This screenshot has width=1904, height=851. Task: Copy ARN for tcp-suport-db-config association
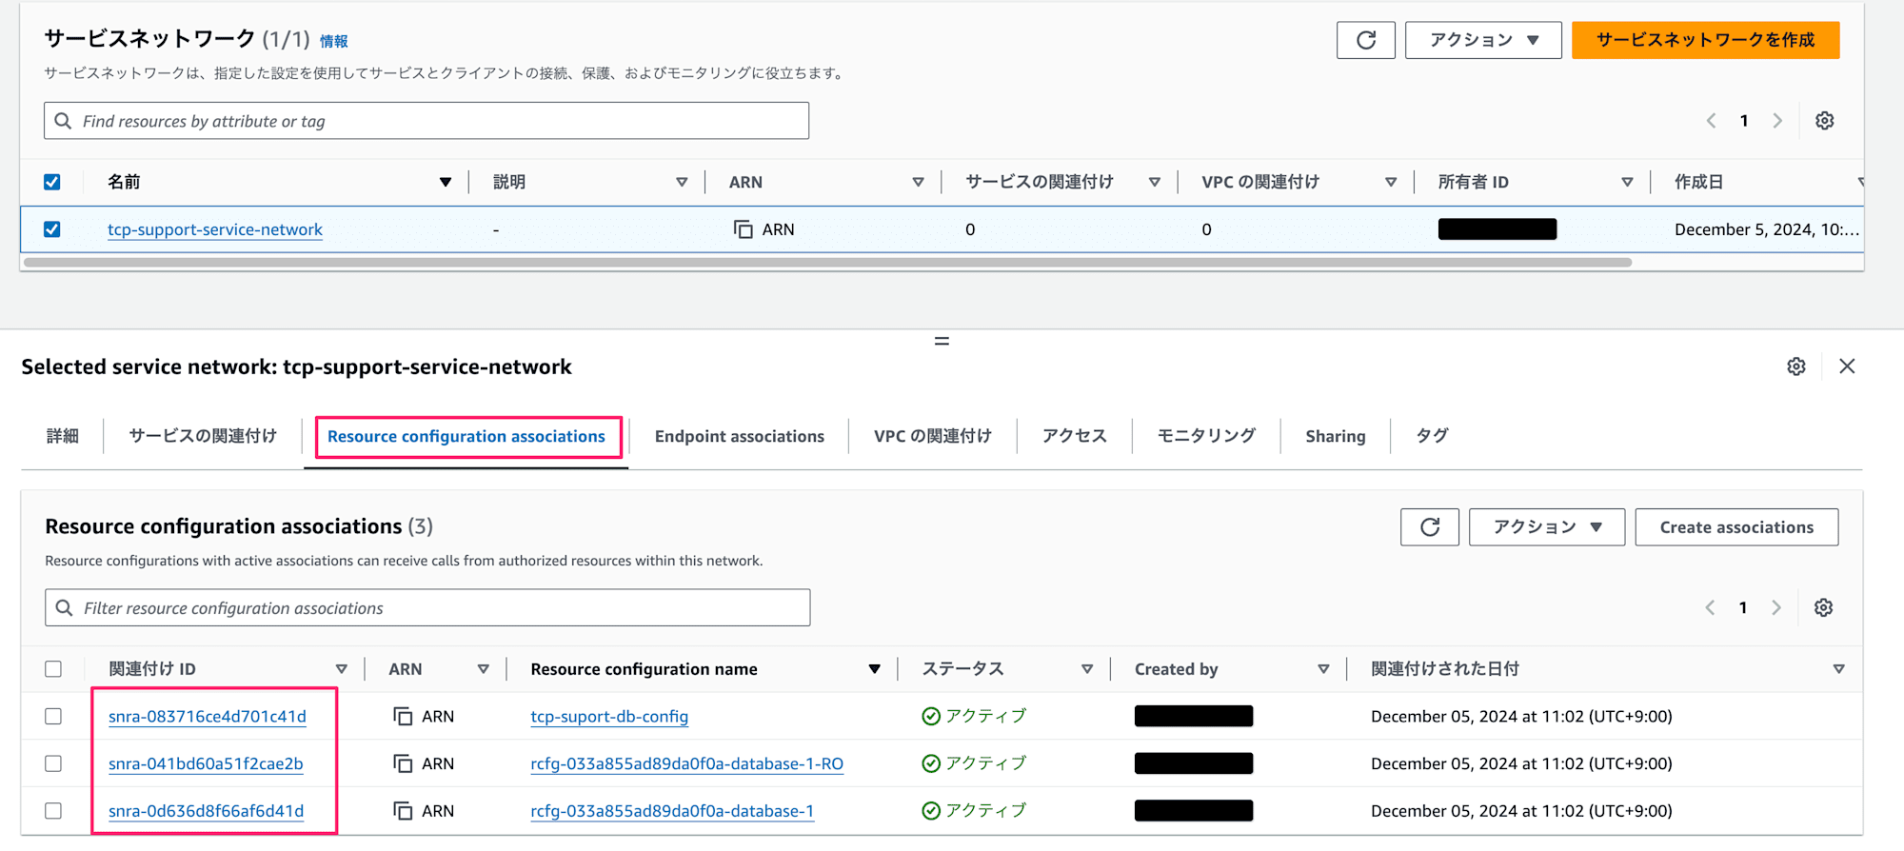pyautogui.click(x=403, y=717)
